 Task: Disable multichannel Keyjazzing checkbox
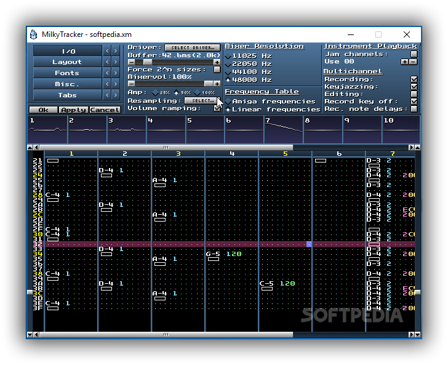(414, 87)
